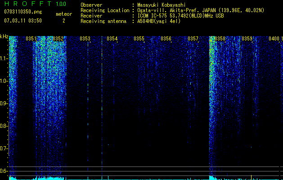The image size is (283, 180).
Task: Click the 0.8 kHz frequency axis label
Action: (4, 126)
